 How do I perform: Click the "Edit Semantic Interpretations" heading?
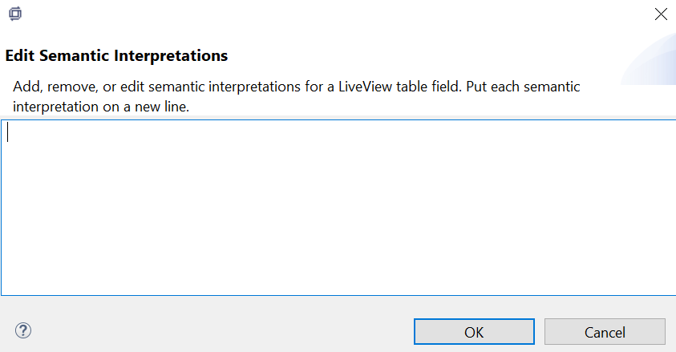(117, 56)
